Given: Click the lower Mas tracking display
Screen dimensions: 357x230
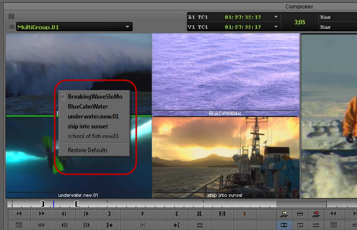Looking at the screenshot, I should point(325,27).
